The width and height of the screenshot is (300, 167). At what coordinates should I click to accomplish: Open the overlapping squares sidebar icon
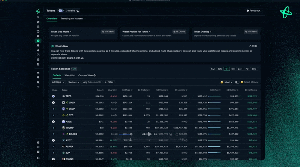coord(38,55)
